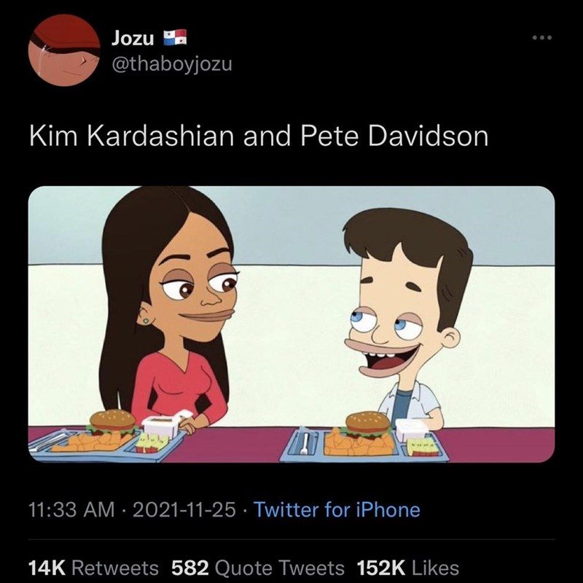The width and height of the screenshot is (583, 583).
Task: Click the 2021-11-25 date
Action: tap(184, 509)
